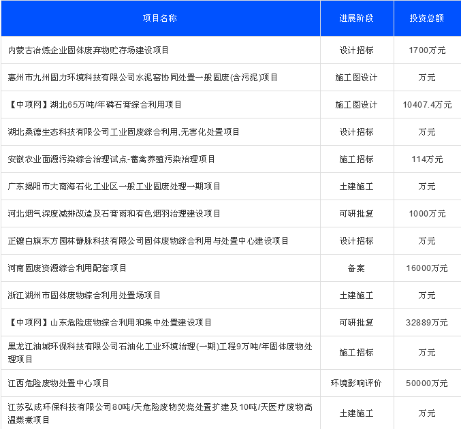Select the 江西危险废物处置中心项目 link
Viewport: 461px width, 429px height.
click(59, 383)
